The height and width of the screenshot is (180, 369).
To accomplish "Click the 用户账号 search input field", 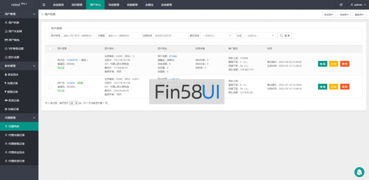I will click(x=78, y=36).
